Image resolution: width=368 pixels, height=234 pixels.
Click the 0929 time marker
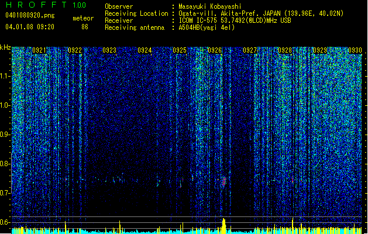tap(320, 50)
